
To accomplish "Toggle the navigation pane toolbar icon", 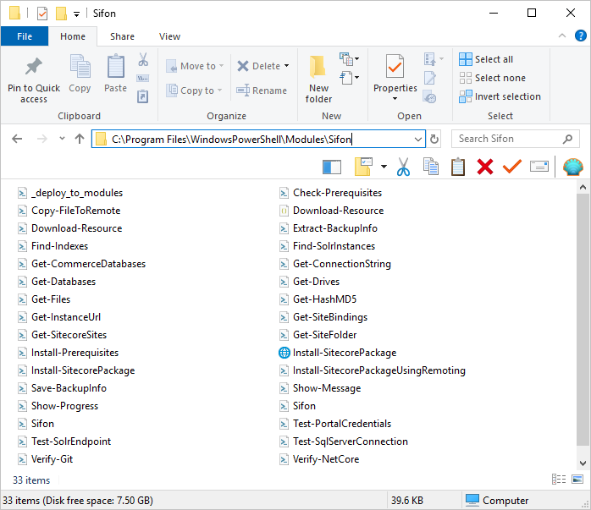I will point(332,167).
